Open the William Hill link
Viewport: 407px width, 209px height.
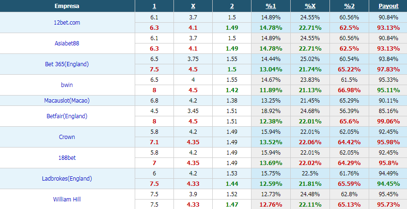67,199
